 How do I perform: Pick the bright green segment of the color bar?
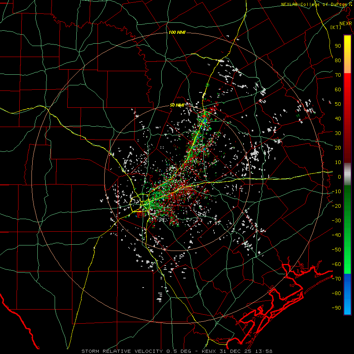pos(347,260)
